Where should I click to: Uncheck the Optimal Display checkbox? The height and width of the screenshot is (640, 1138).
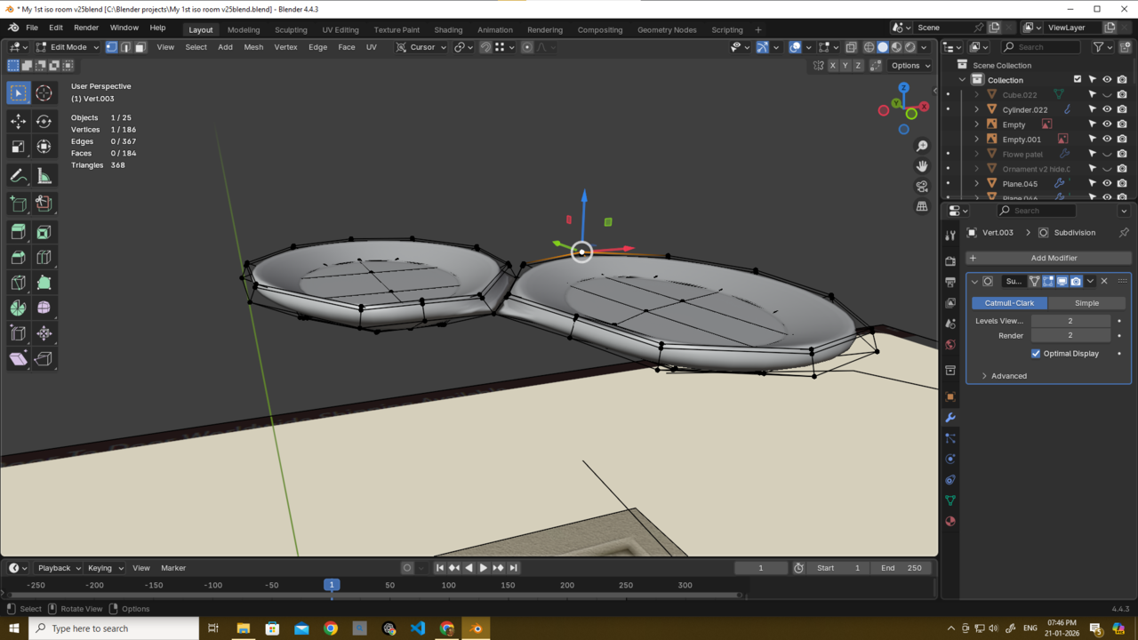click(1036, 354)
